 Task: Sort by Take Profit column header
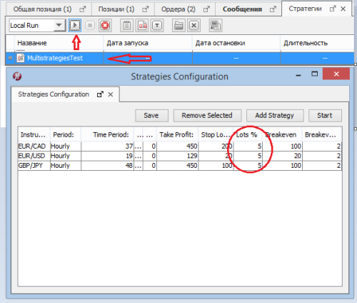(177, 134)
